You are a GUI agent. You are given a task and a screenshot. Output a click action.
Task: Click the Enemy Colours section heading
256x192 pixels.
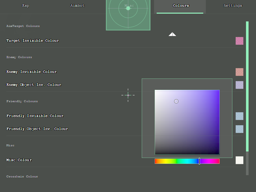pyautogui.click(x=19, y=57)
